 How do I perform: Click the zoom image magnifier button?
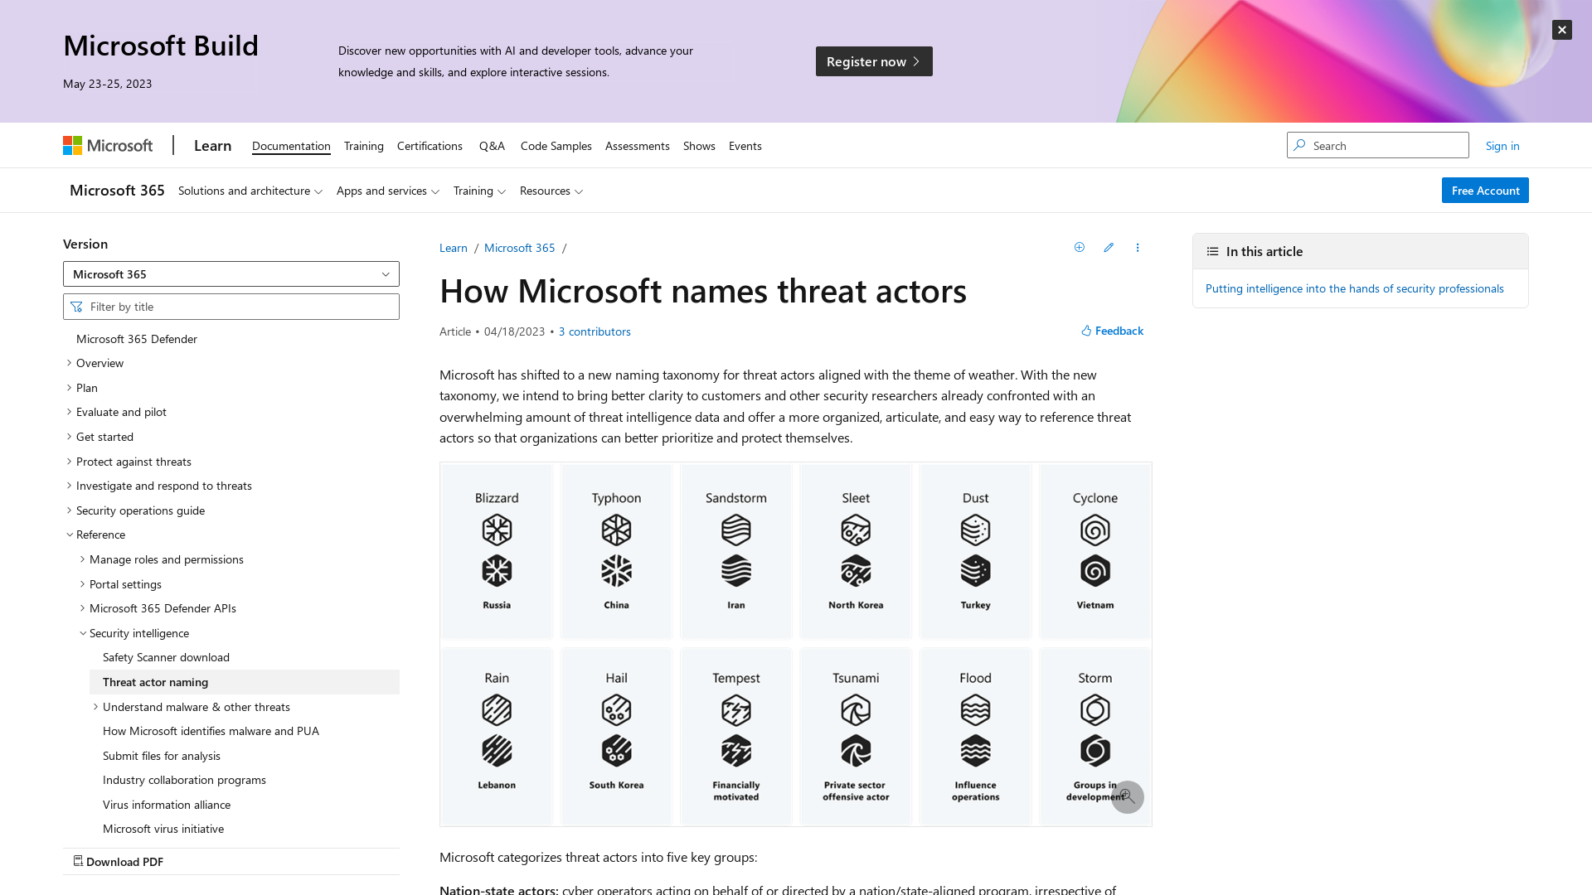tap(1127, 797)
